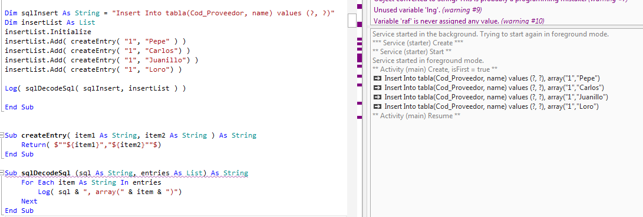
Task: Click the "End Sub" closing createEntry
Action: pos(19,154)
